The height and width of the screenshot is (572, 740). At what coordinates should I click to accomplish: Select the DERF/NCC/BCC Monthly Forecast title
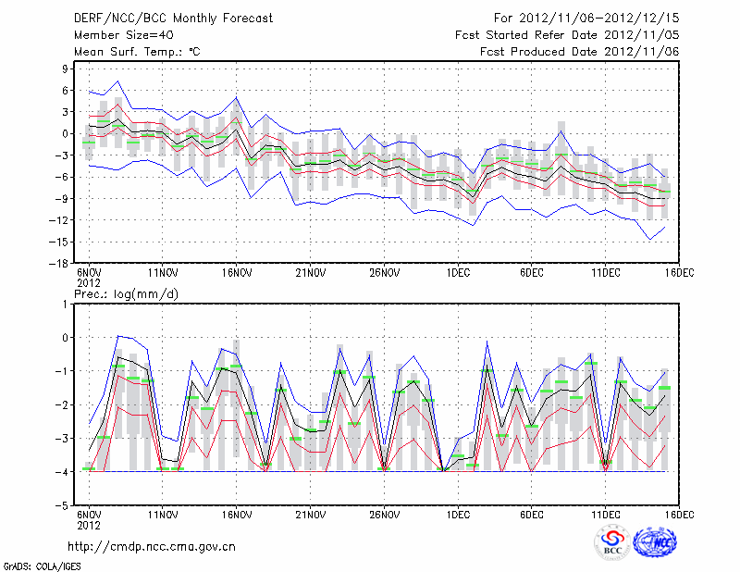click(x=163, y=18)
